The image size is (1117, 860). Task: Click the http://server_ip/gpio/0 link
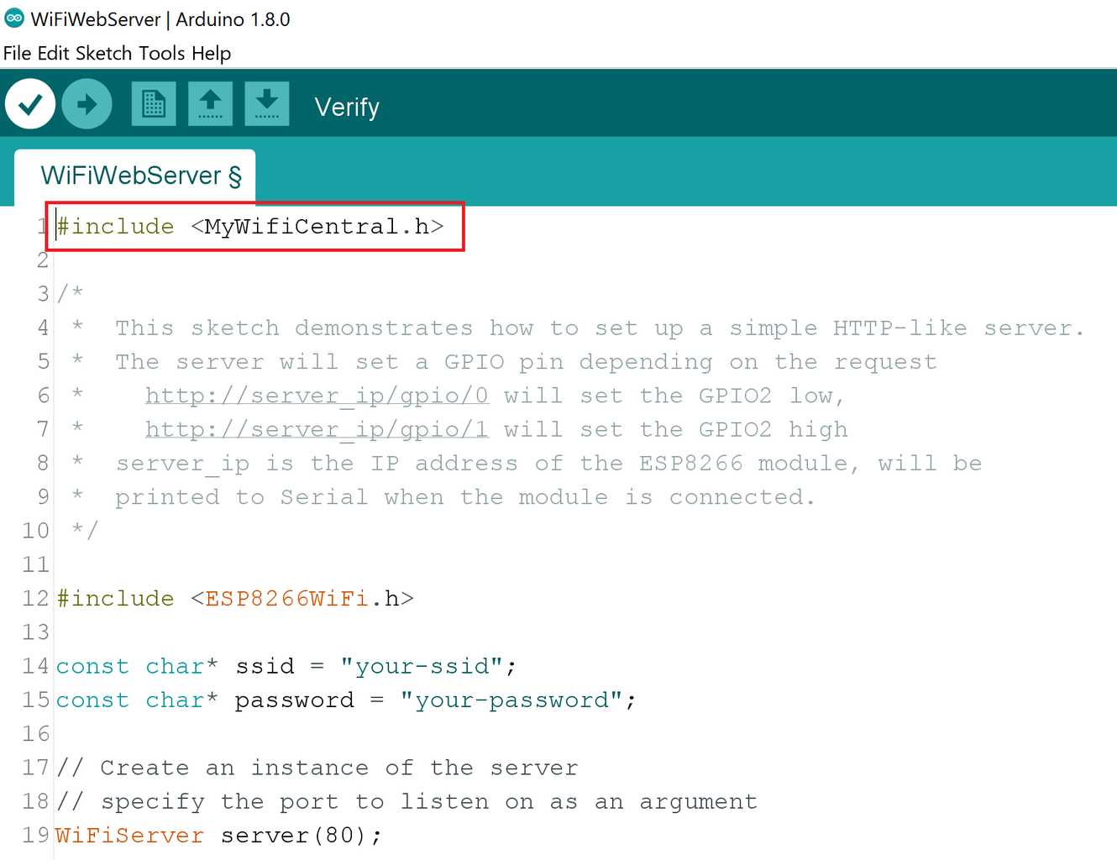click(x=316, y=395)
